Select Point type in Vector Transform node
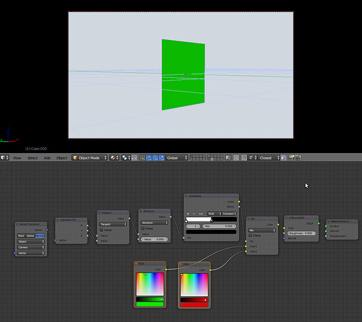362x322 pixels. coord(21,236)
